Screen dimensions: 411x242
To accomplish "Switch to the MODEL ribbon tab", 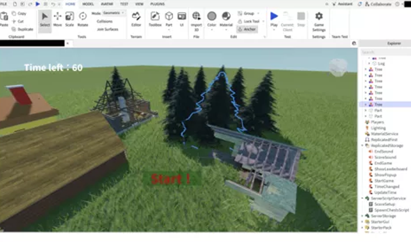I will point(88,4).
